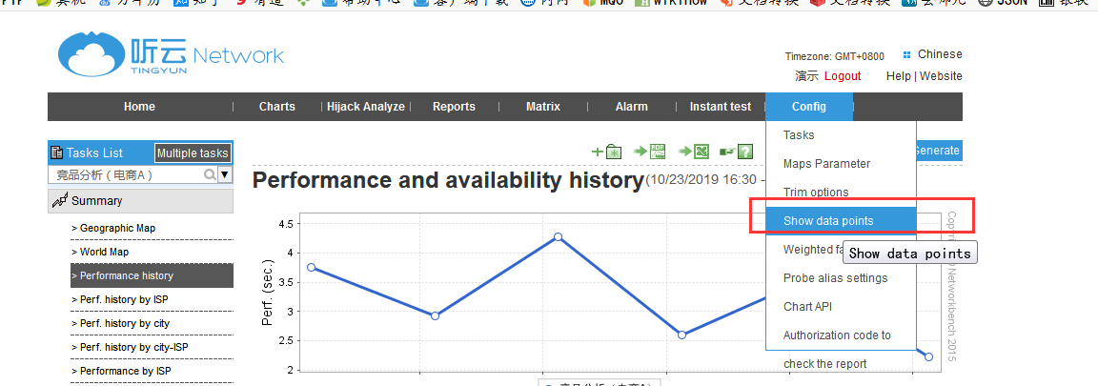The image size is (1098, 386).
Task: Open the Hijack Analyze tab
Action: pos(365,107)
